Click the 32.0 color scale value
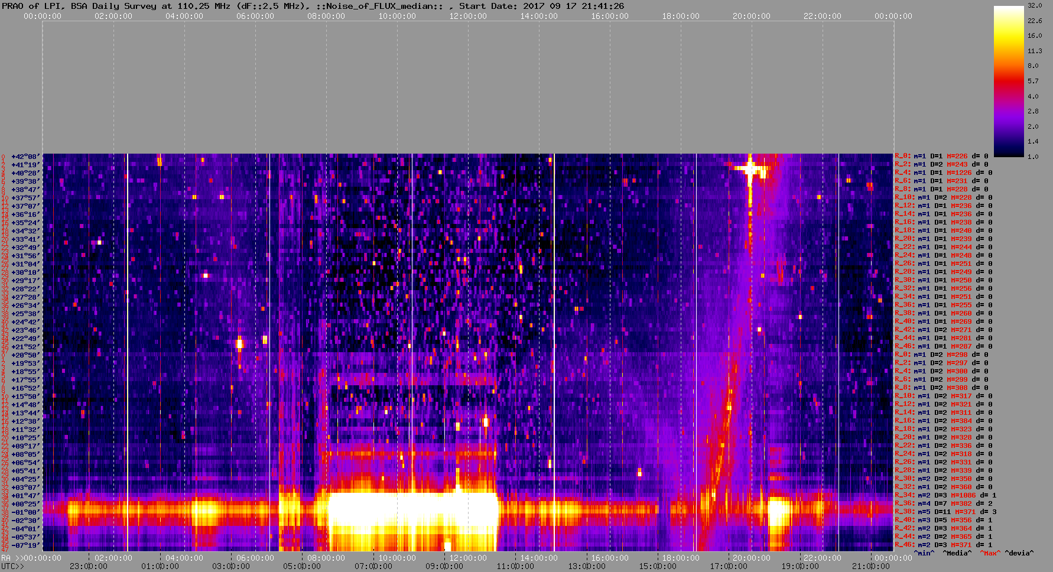 point(1035,5)
